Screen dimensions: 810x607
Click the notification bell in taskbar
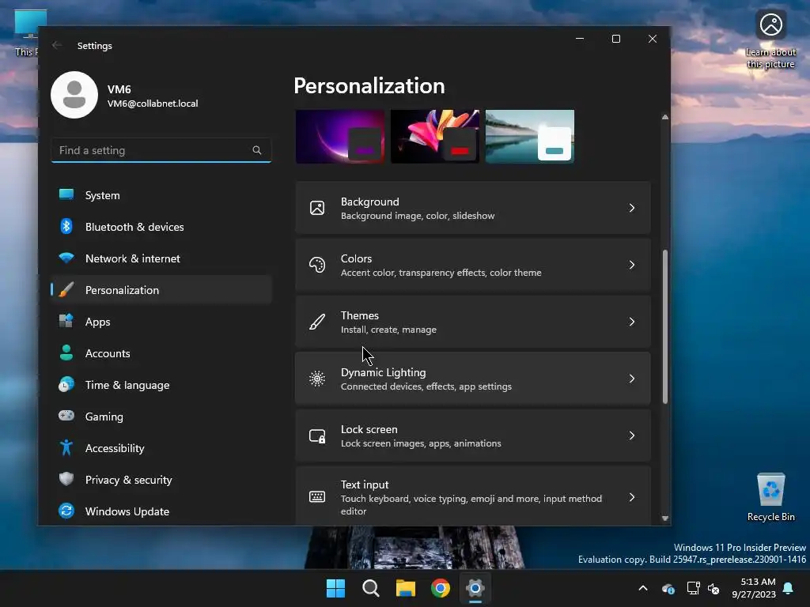click(x=789, y=588)
